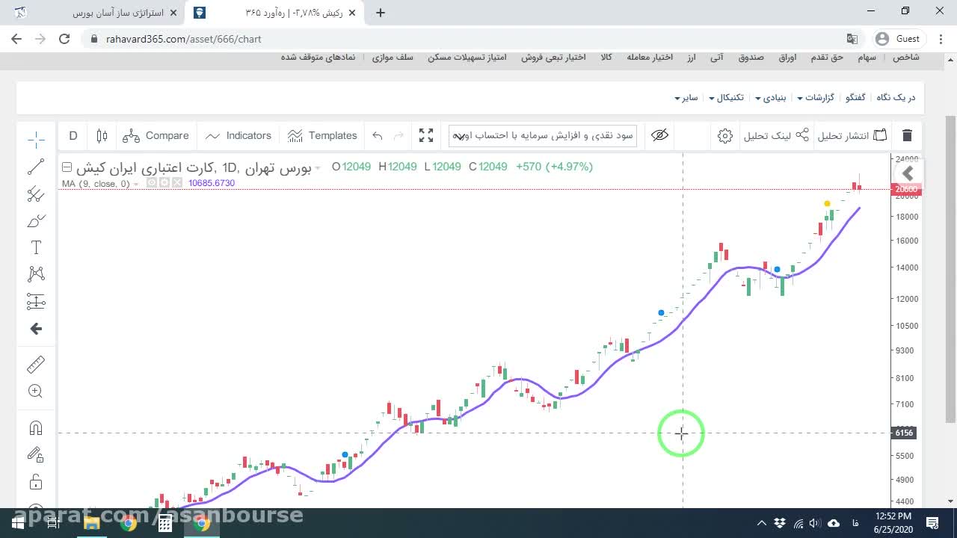Undo the last chart action

pyautogui.click(x=378, y=135)
